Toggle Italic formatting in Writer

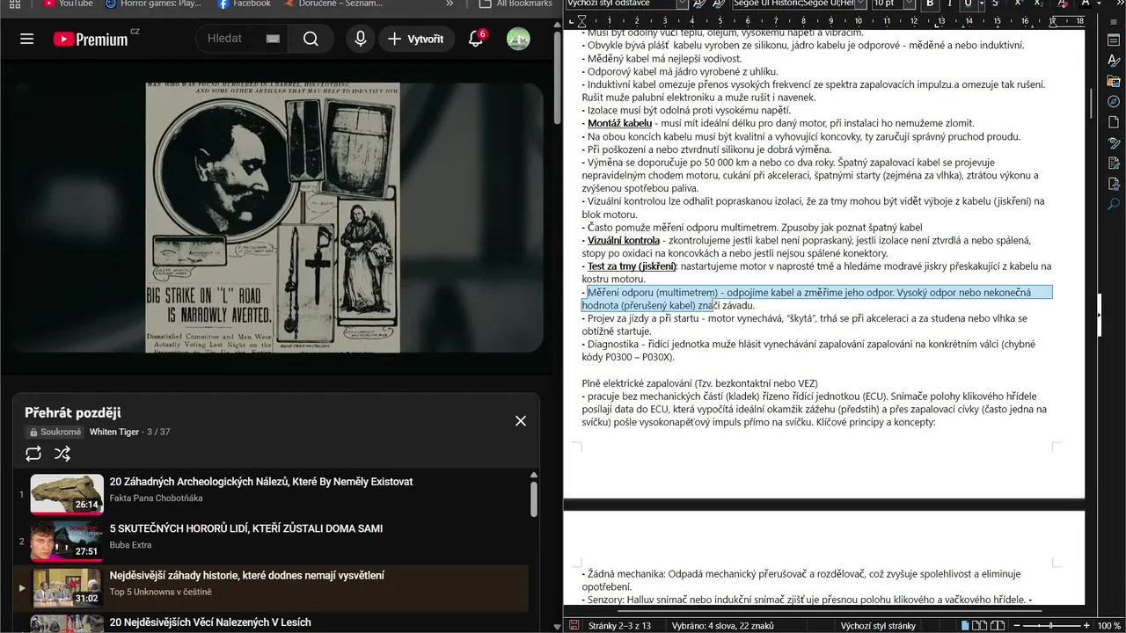[949, 4]
